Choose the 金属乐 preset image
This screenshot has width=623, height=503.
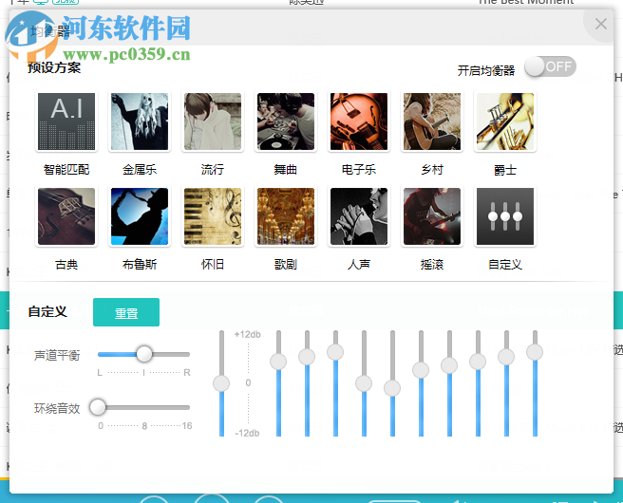coord(140,121)
